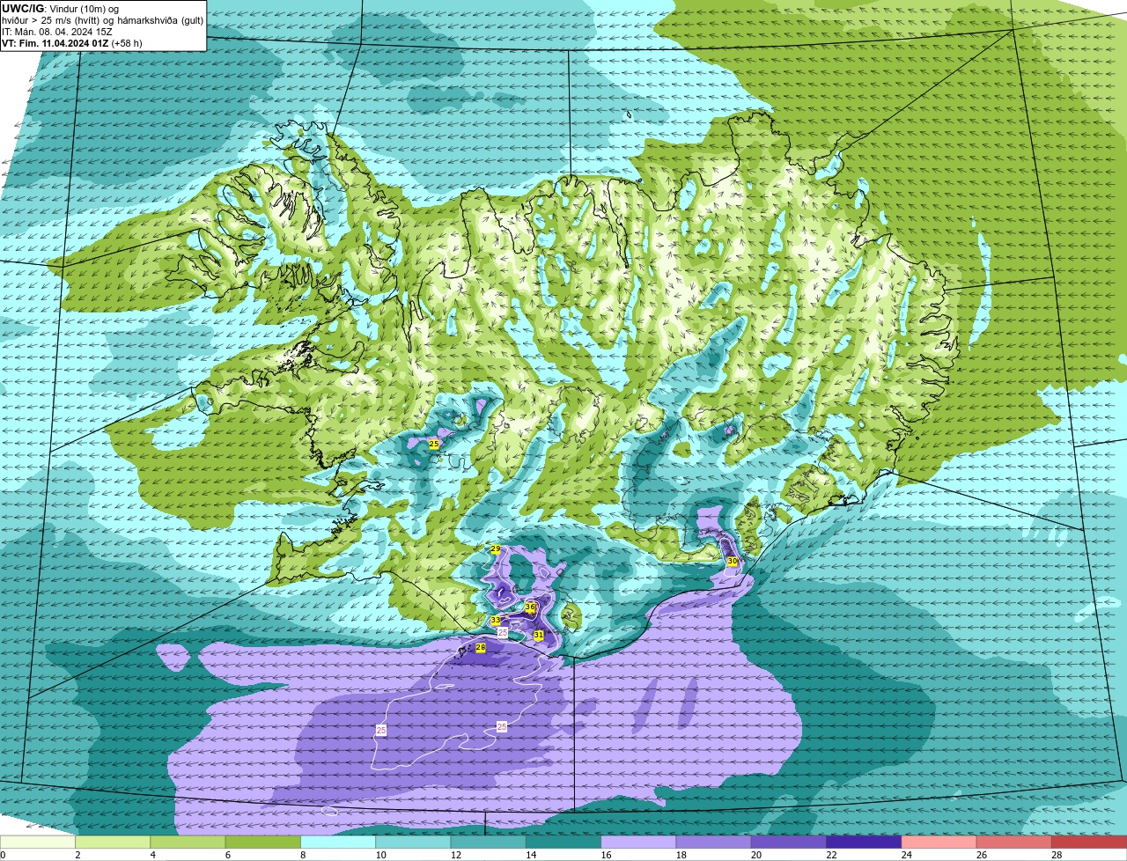
Task: Select the initial time 'IT: Mán. 08. 04. 2024 15Z'
Action: click(57, 32)
